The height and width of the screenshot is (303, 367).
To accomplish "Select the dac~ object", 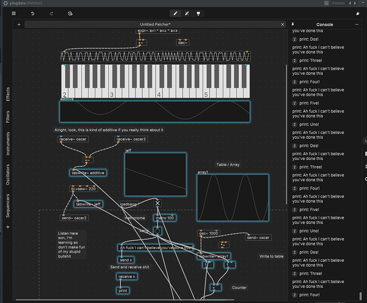I will pyautogui.click(x=183, y=42).
